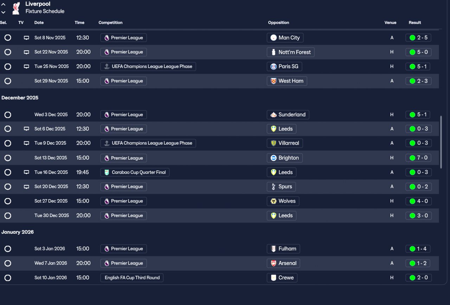Click the Brighton club badge

pyautogui.click(x=274, y=158)
